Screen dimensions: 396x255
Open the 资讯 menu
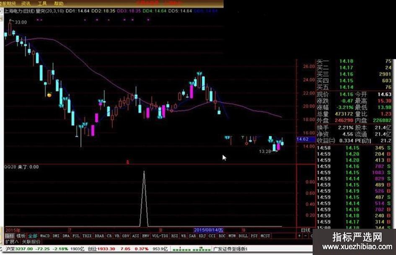(26, 3)
